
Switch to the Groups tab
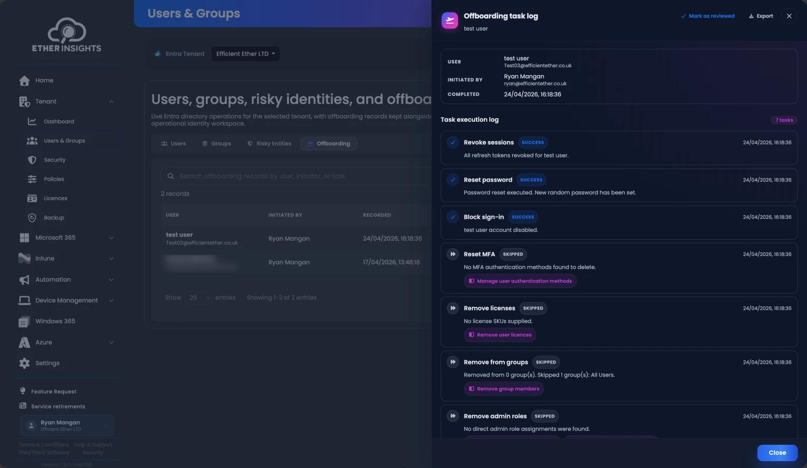click(216, 144)
